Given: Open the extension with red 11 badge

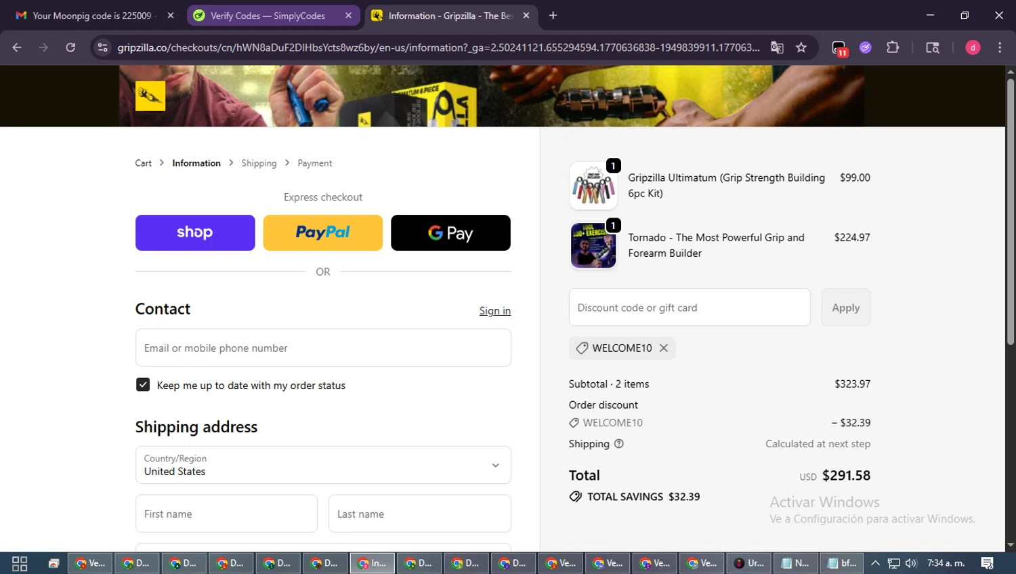Looking at the screenshot, I should click(839, 48).
